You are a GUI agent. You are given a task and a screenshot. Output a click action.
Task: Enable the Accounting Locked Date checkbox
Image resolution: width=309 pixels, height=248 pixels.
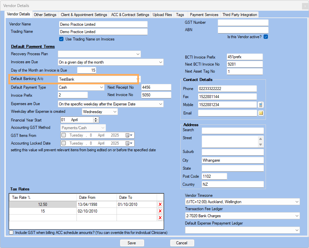[64, 143]
